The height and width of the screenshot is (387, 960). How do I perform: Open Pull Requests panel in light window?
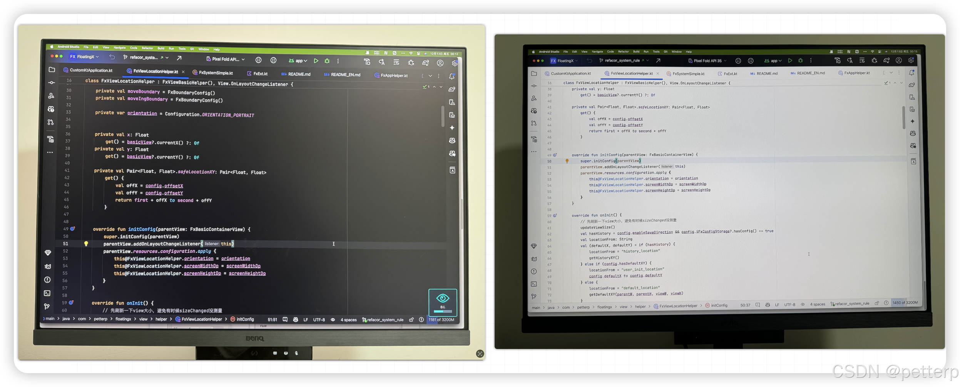coord(534,123)
